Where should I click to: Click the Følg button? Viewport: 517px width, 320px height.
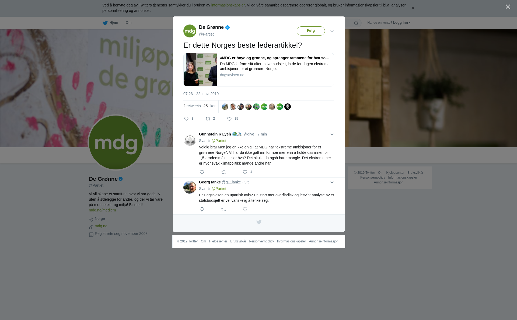pyautogui.click(x=311, y=31)
